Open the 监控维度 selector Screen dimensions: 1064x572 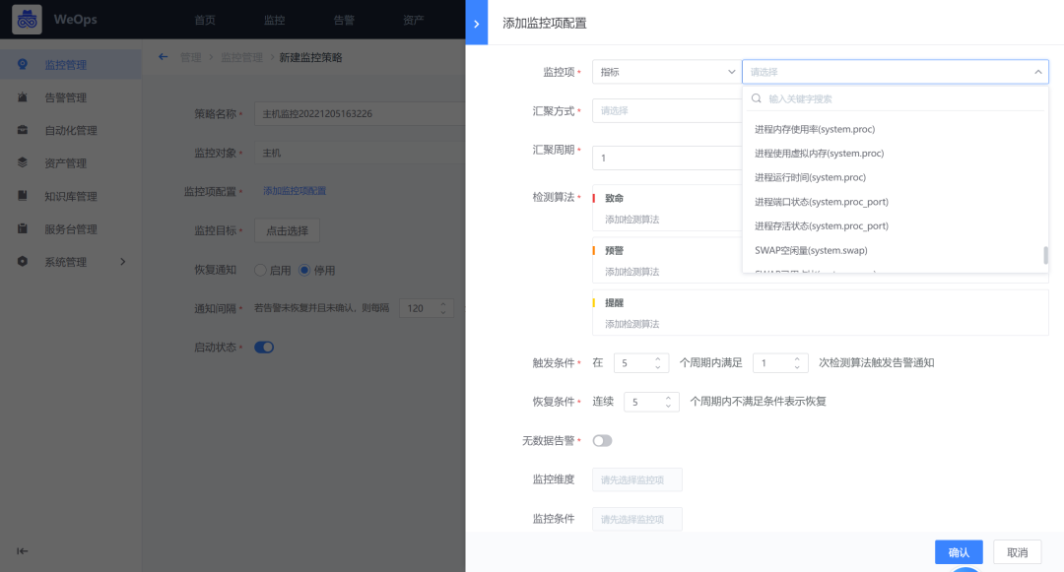(636, 479)
